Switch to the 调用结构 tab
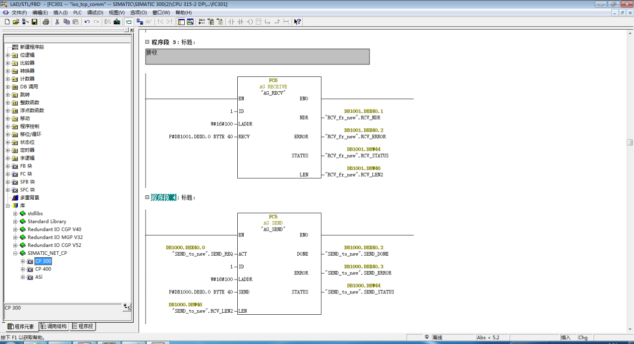The width and height of the screenshot is (634, 344). point(53,327)
